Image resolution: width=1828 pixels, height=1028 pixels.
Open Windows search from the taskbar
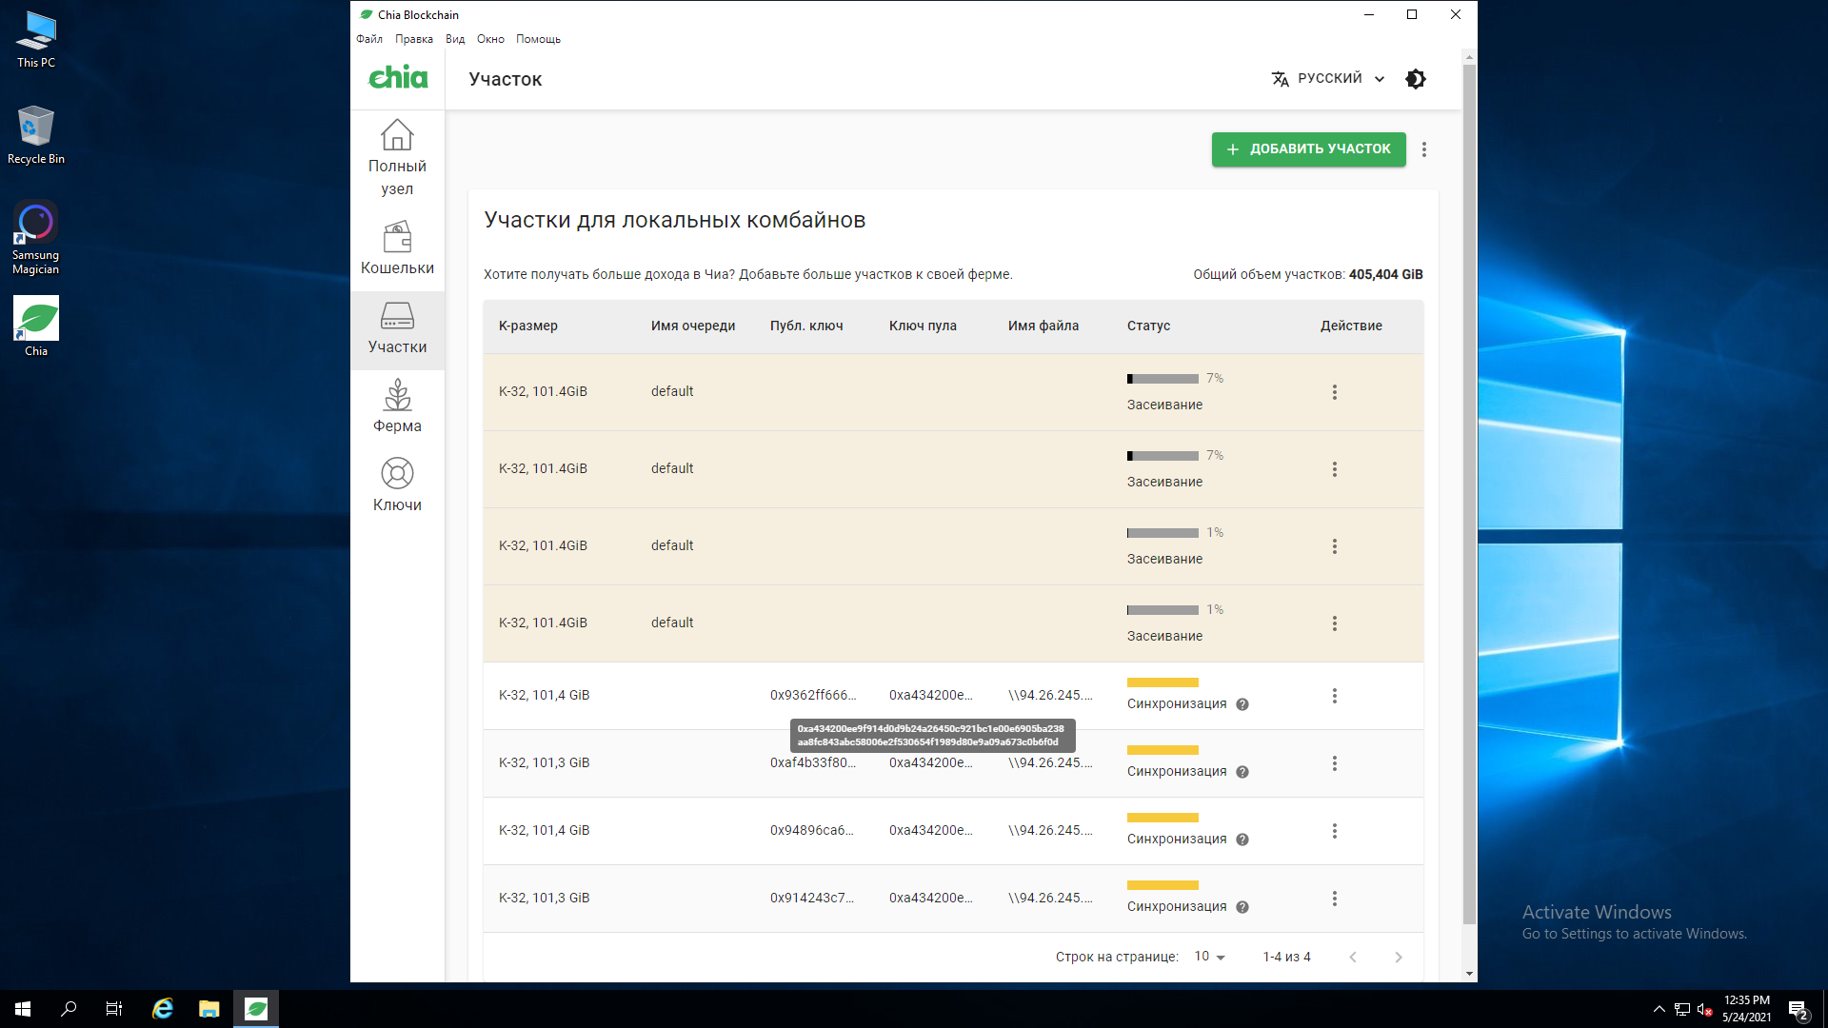[69, 1009]
